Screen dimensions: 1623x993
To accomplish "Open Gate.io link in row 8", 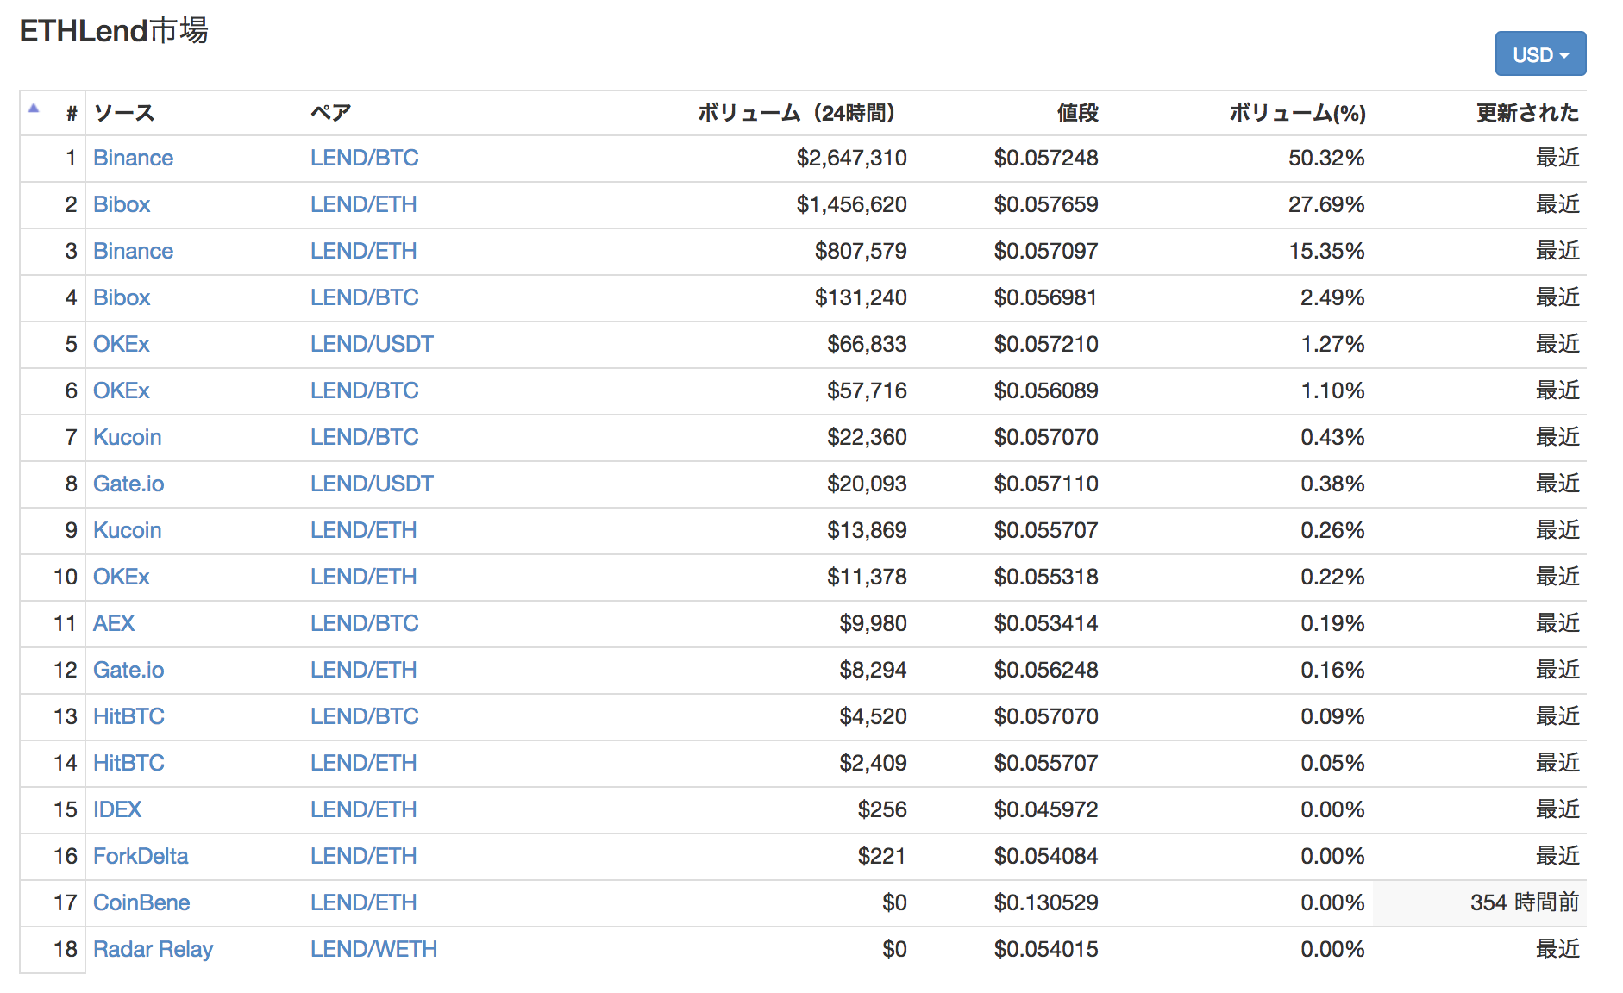I will pyautogui.click(x=128, y=484).
